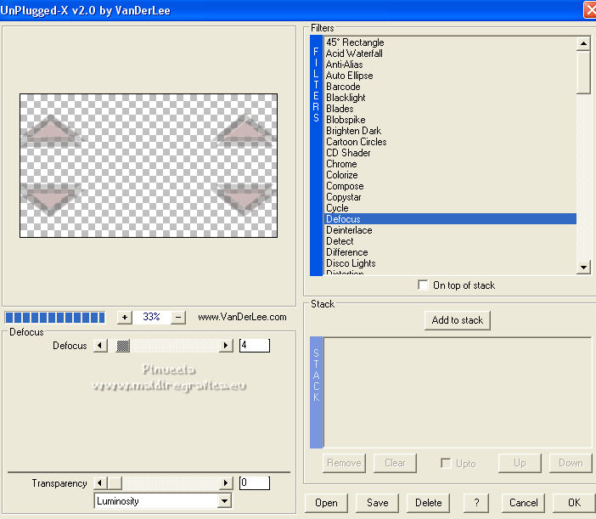Increase Transparency with right arrow
Image resolution: width=596 pixels, height=519 pixels.
(x=226, y=482)
